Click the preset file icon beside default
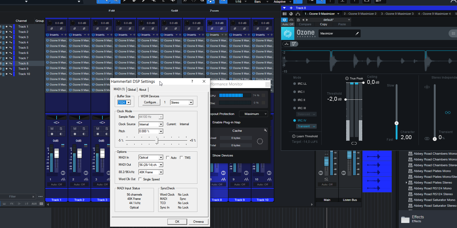 coord(298,20)
